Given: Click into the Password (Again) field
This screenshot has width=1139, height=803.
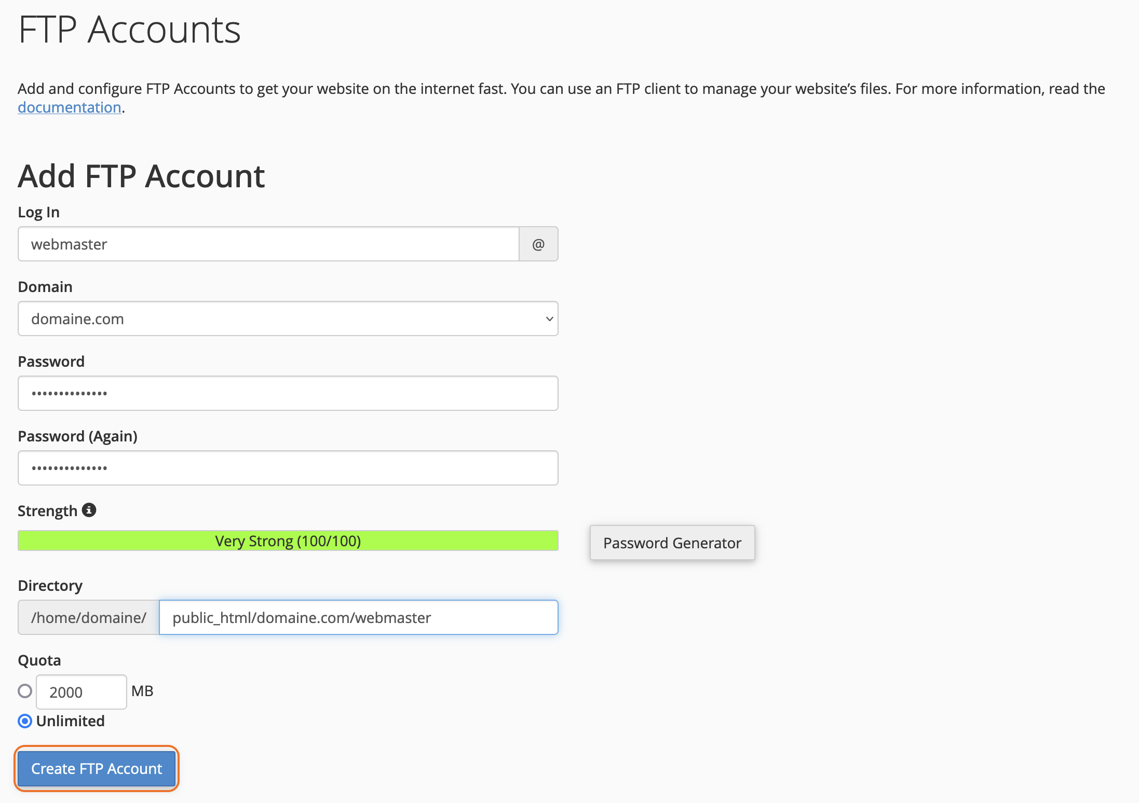Looking at the screenshot, I should click(x=288, y=468).
